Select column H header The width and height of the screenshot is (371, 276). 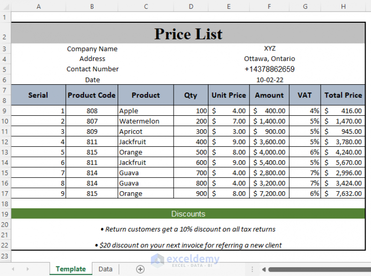click(343, 6)
